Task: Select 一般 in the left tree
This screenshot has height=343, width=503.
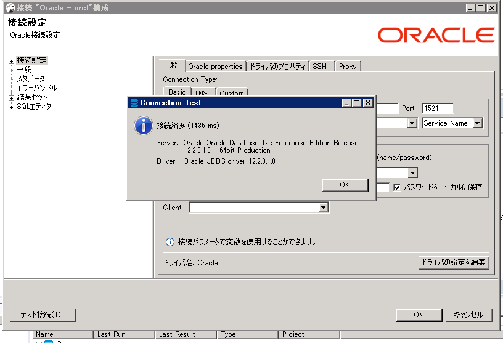Action: pyautogui.click(x=25, y=70)
